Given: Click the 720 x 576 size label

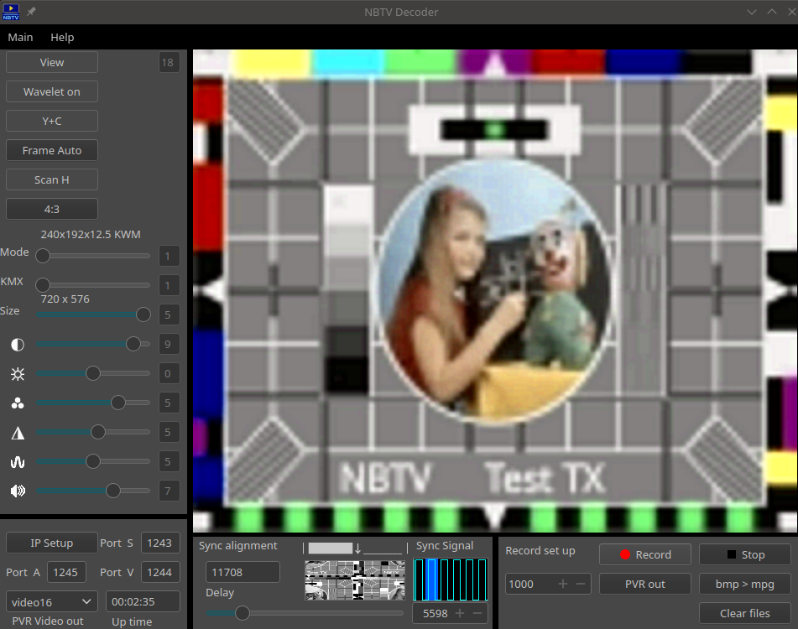Looking at the screenshot, I should pos(65,299).
